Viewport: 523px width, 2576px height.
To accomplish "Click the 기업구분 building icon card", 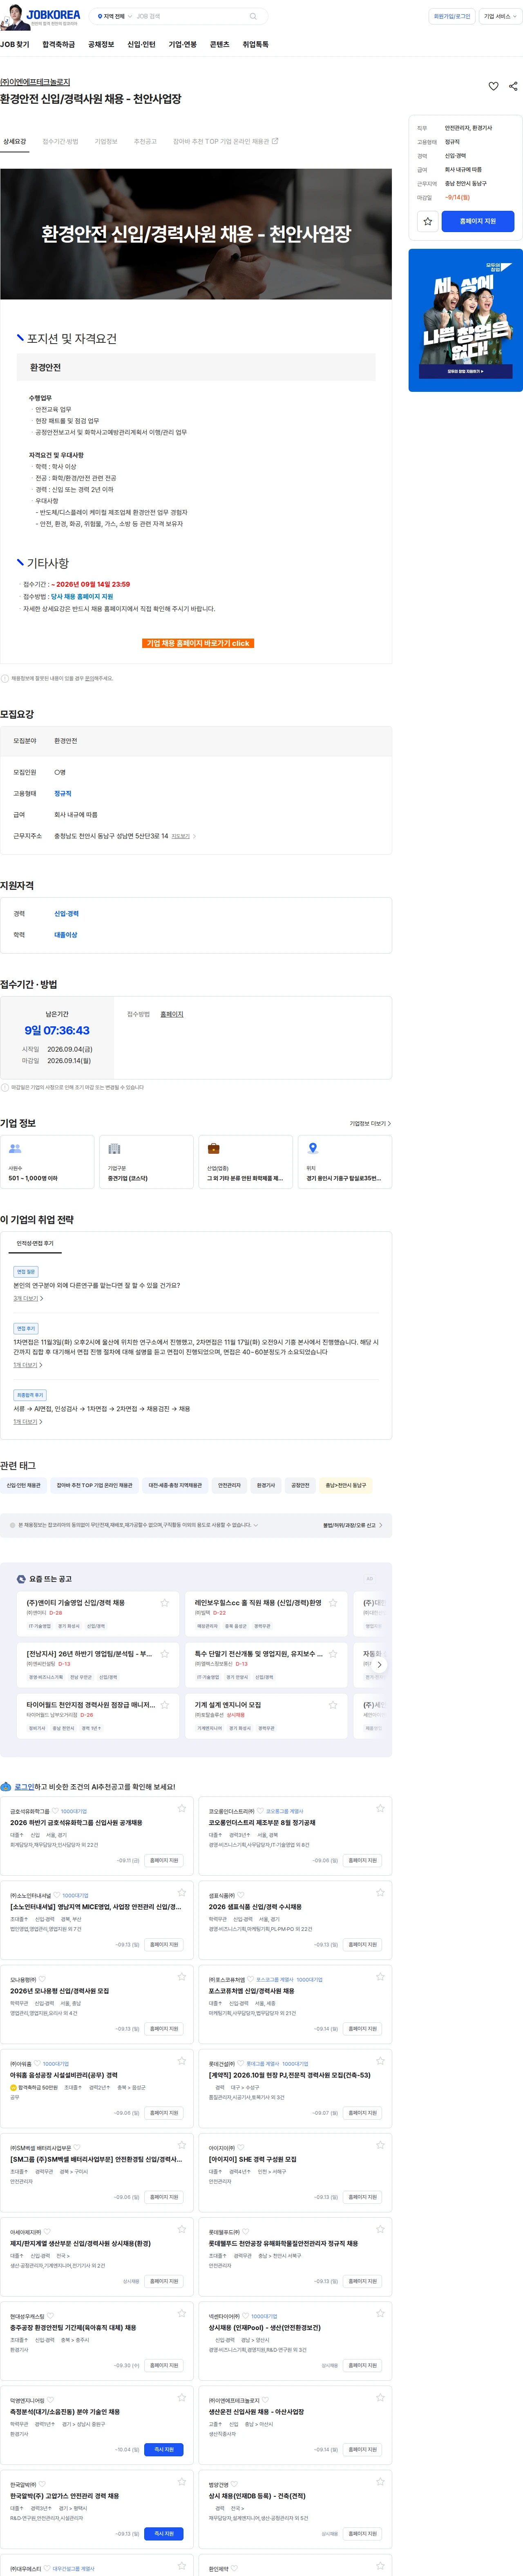I will tap(146, 1162).
